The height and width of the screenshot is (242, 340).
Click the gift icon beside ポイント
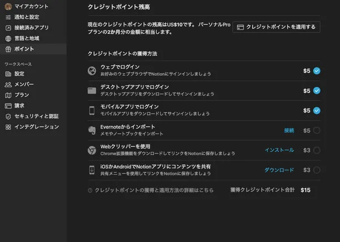pos(8,49)
